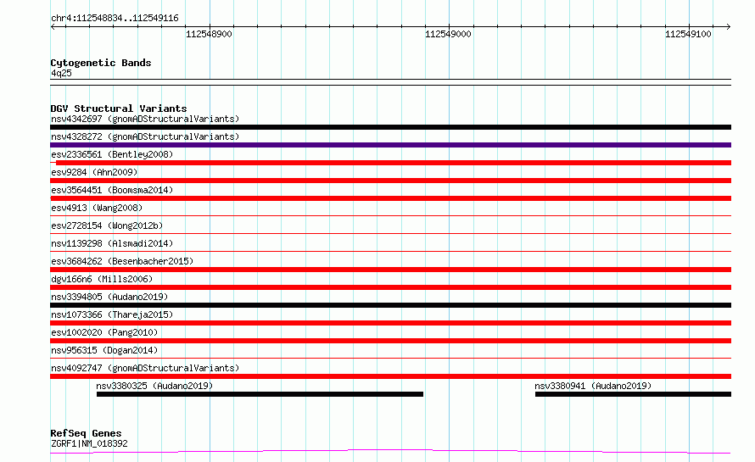Click the esv3684262 (Besenbacher2015) label
The width and height of the screenshot is (755, 462).
122,261
